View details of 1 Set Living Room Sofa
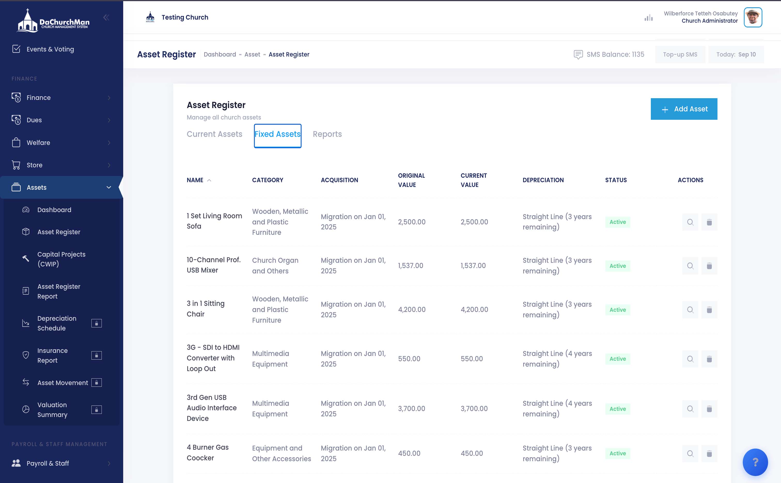 pyautogui.click(x=690, y=222)
